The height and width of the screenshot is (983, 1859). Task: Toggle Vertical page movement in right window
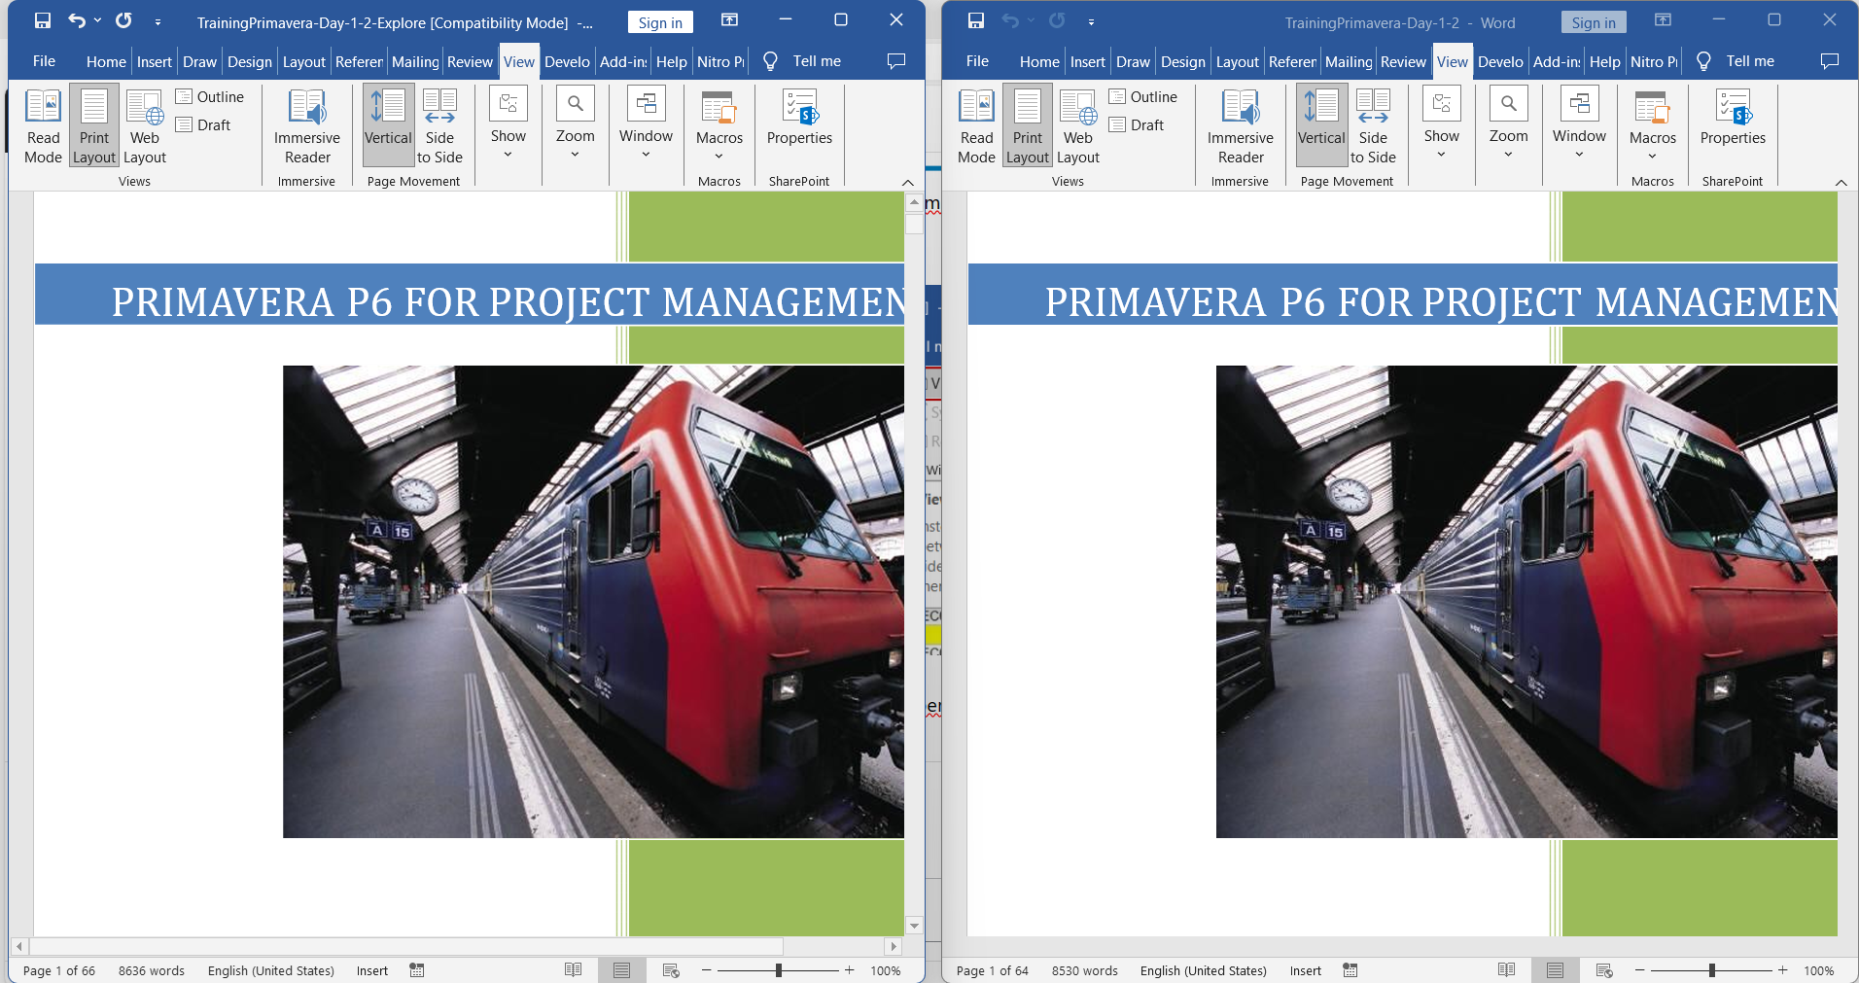click(1321, 126)
